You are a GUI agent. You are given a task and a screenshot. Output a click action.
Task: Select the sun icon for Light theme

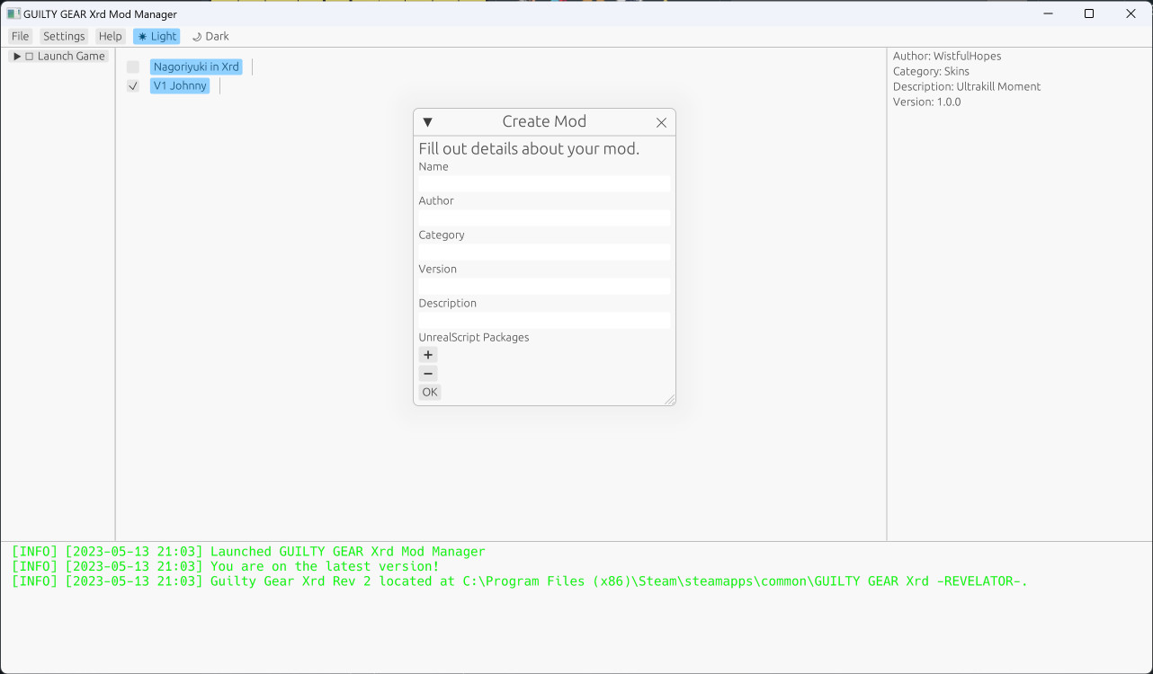coord(144,36)
